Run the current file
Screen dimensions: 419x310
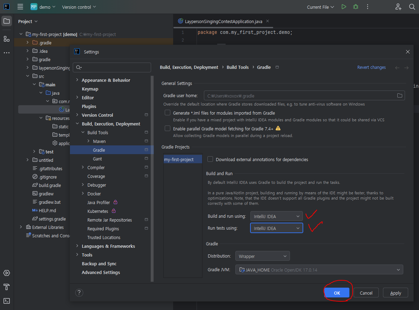click(x=344, y=7)
